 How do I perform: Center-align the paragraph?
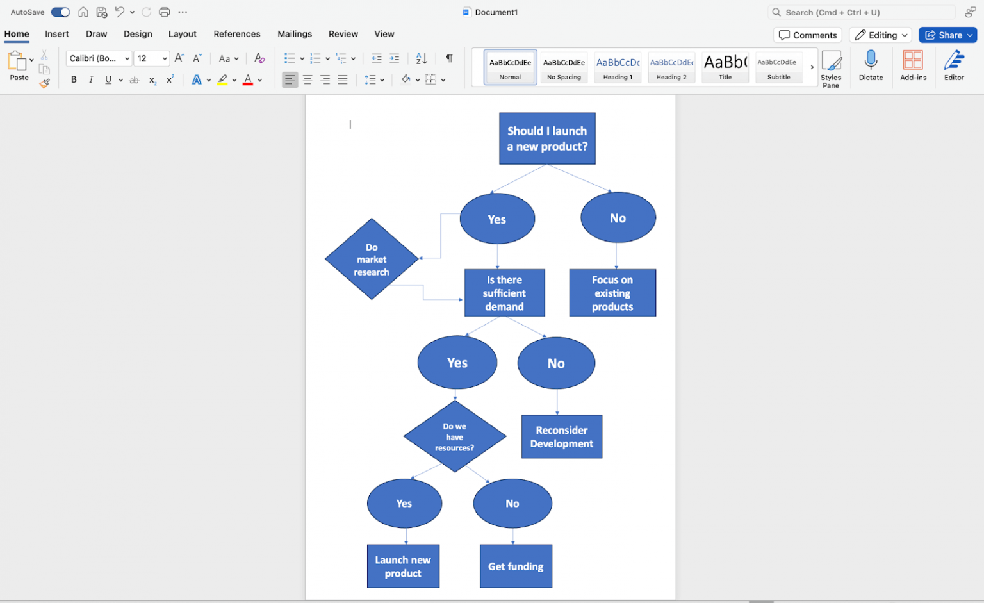click(307, 79)
